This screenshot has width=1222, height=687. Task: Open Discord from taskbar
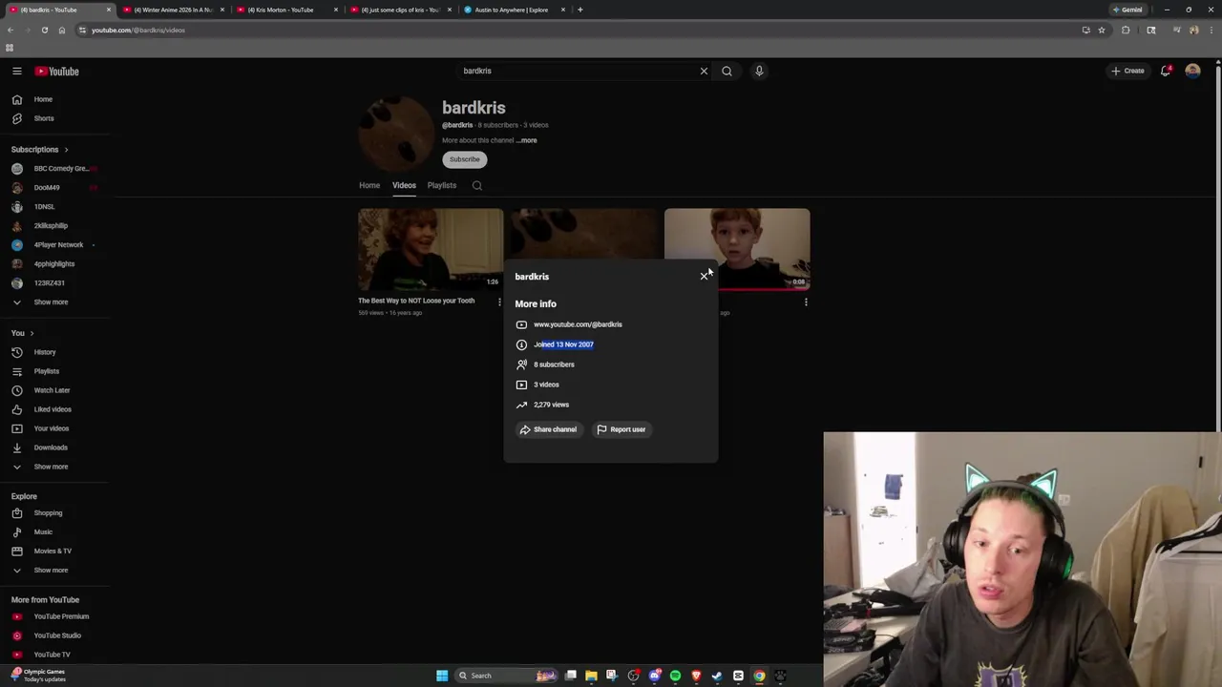pos(654,676)
